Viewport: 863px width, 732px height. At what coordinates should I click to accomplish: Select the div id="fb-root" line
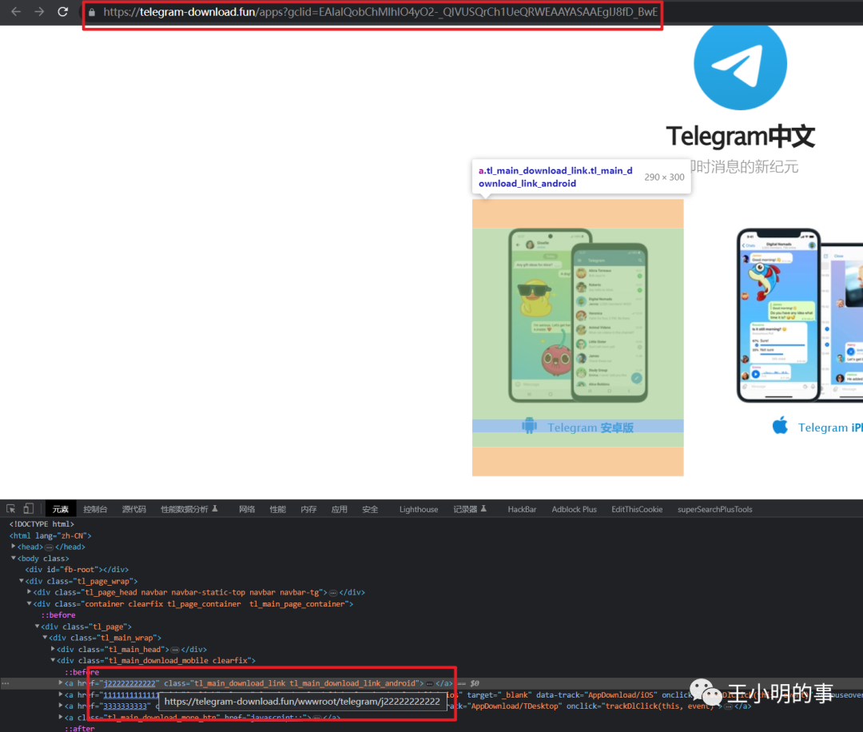(x=77, y=570)
